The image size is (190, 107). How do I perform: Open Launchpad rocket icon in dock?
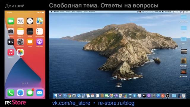74,96
